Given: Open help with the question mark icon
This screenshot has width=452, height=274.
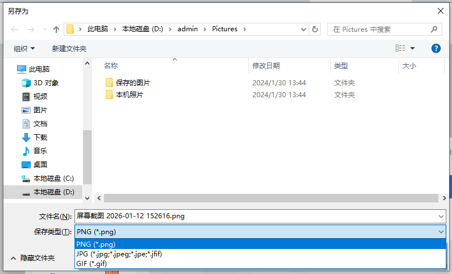Looking at the screenshot, I should point(436,48).
